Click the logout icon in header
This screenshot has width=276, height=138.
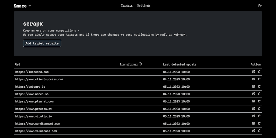(x=260, y=6)
